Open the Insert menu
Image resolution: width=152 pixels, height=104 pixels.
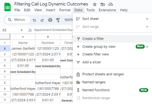[x=50, y=10]
